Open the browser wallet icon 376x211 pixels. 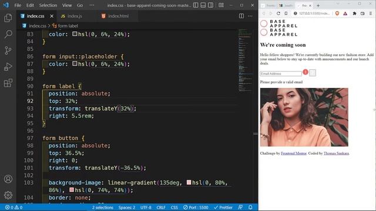pyautogui.click(x=362, y=13)
